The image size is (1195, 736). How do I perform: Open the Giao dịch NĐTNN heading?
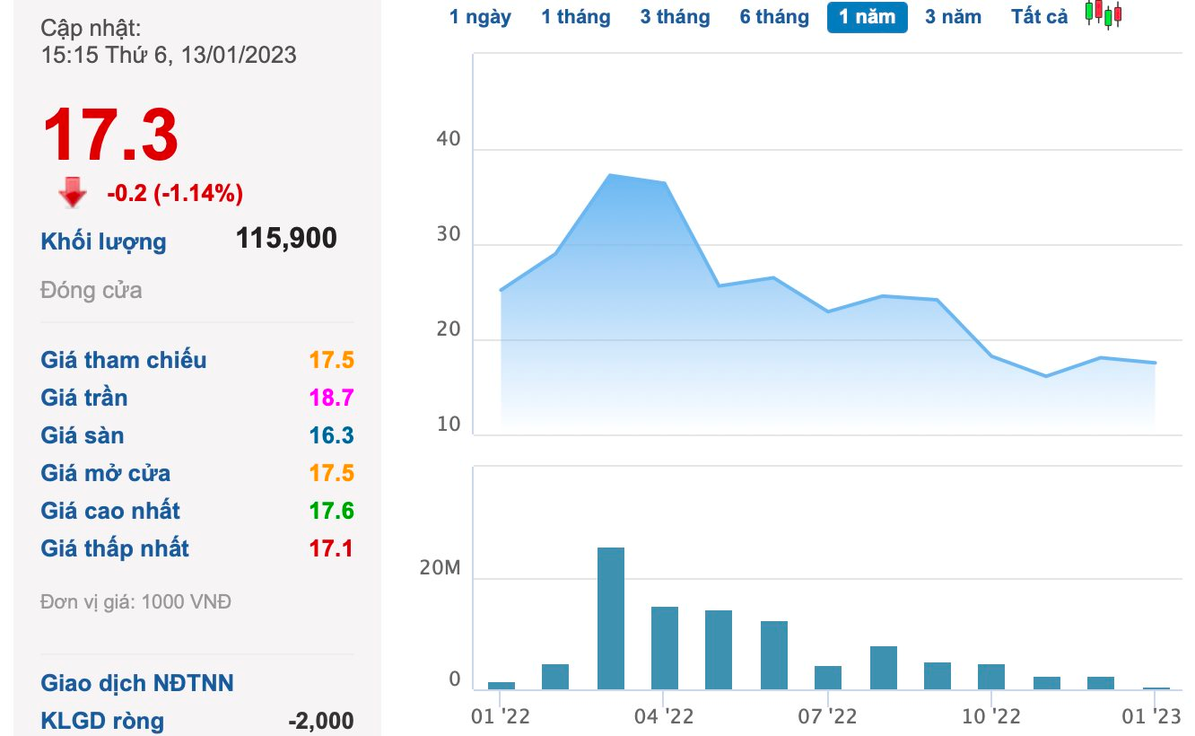(137, 683)
